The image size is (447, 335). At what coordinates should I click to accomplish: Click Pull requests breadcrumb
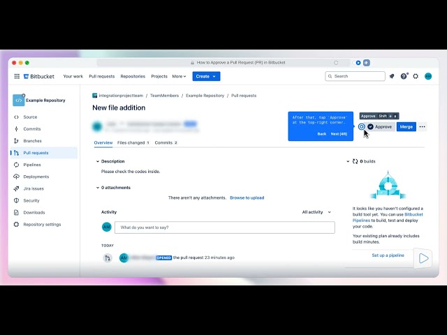(244, 96)
